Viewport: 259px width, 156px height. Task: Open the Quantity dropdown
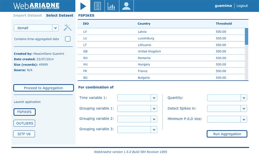click(x=243, y=98)
